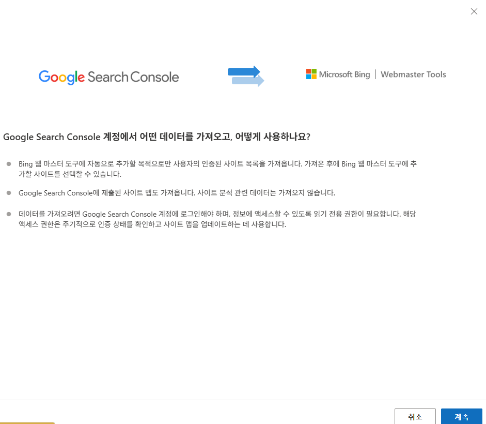
Task: Select the bullet about 읽기 전용 권한
Action: (217, 219)
